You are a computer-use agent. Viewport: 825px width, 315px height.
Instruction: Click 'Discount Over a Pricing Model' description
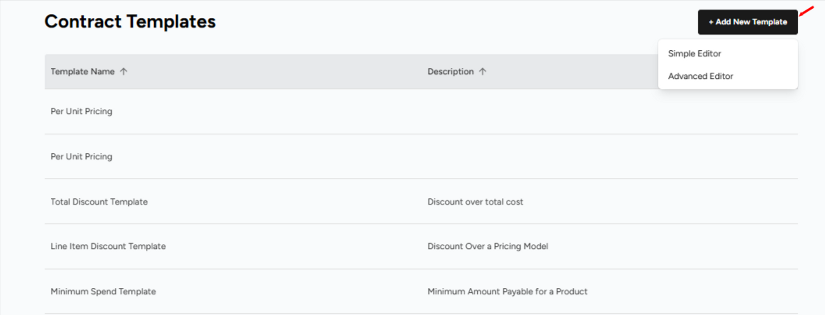488,246
